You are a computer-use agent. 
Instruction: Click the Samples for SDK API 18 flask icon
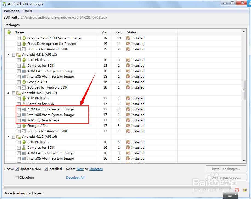click(24, 66)
